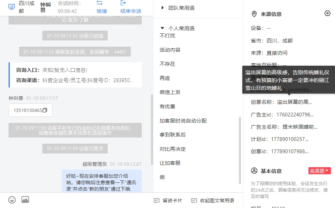The image size is (335, 208).
Task: Click the 会话时间 00:06:42 timer
Action: [69, 7]
